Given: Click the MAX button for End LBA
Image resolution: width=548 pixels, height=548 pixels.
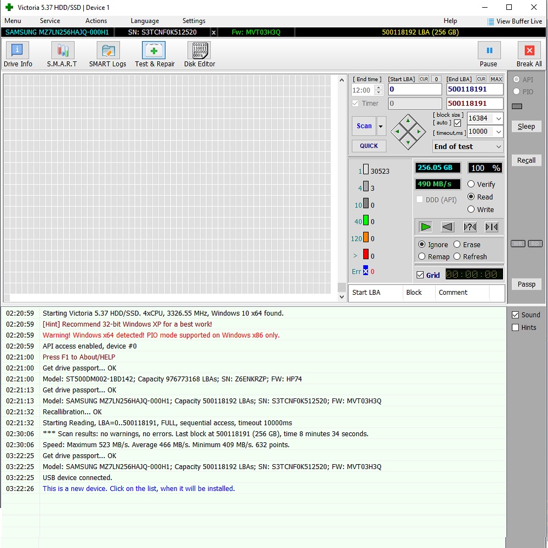Looking at the screenshot, I should click(496, 79).
